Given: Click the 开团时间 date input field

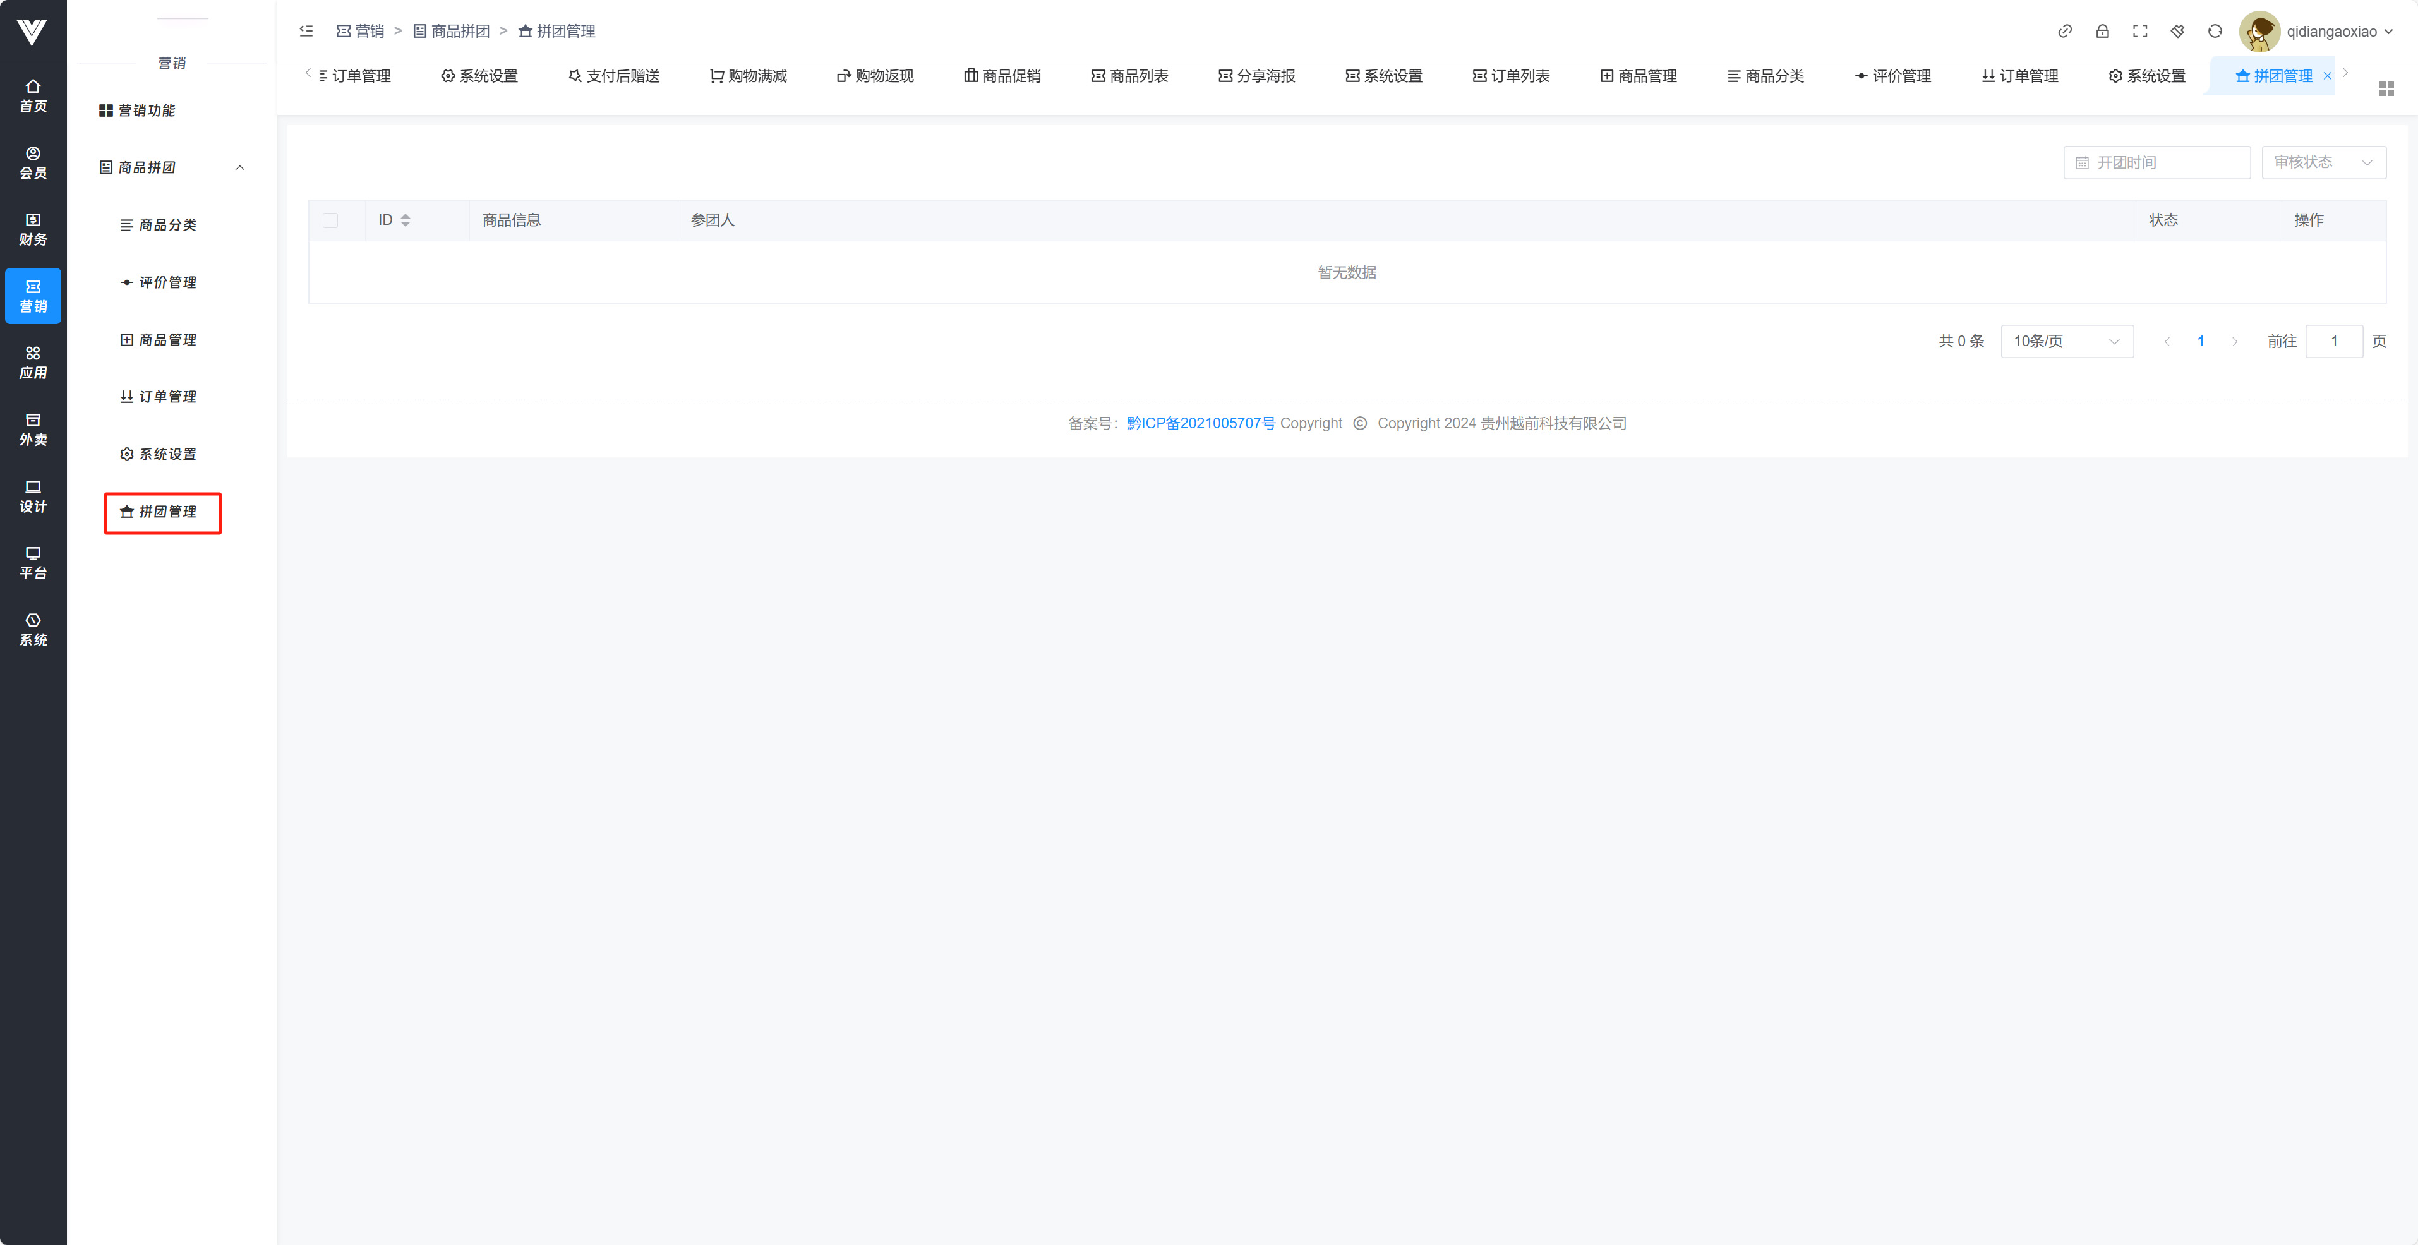Looking at the screenshot, I should click(x=2156, y=162).
